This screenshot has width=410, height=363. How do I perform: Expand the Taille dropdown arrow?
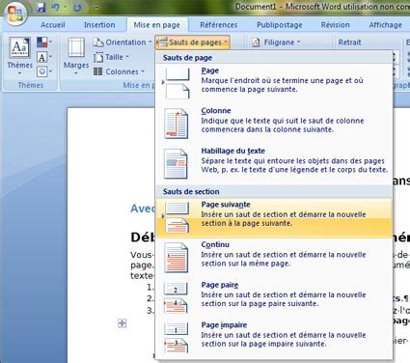coord(127,57)
